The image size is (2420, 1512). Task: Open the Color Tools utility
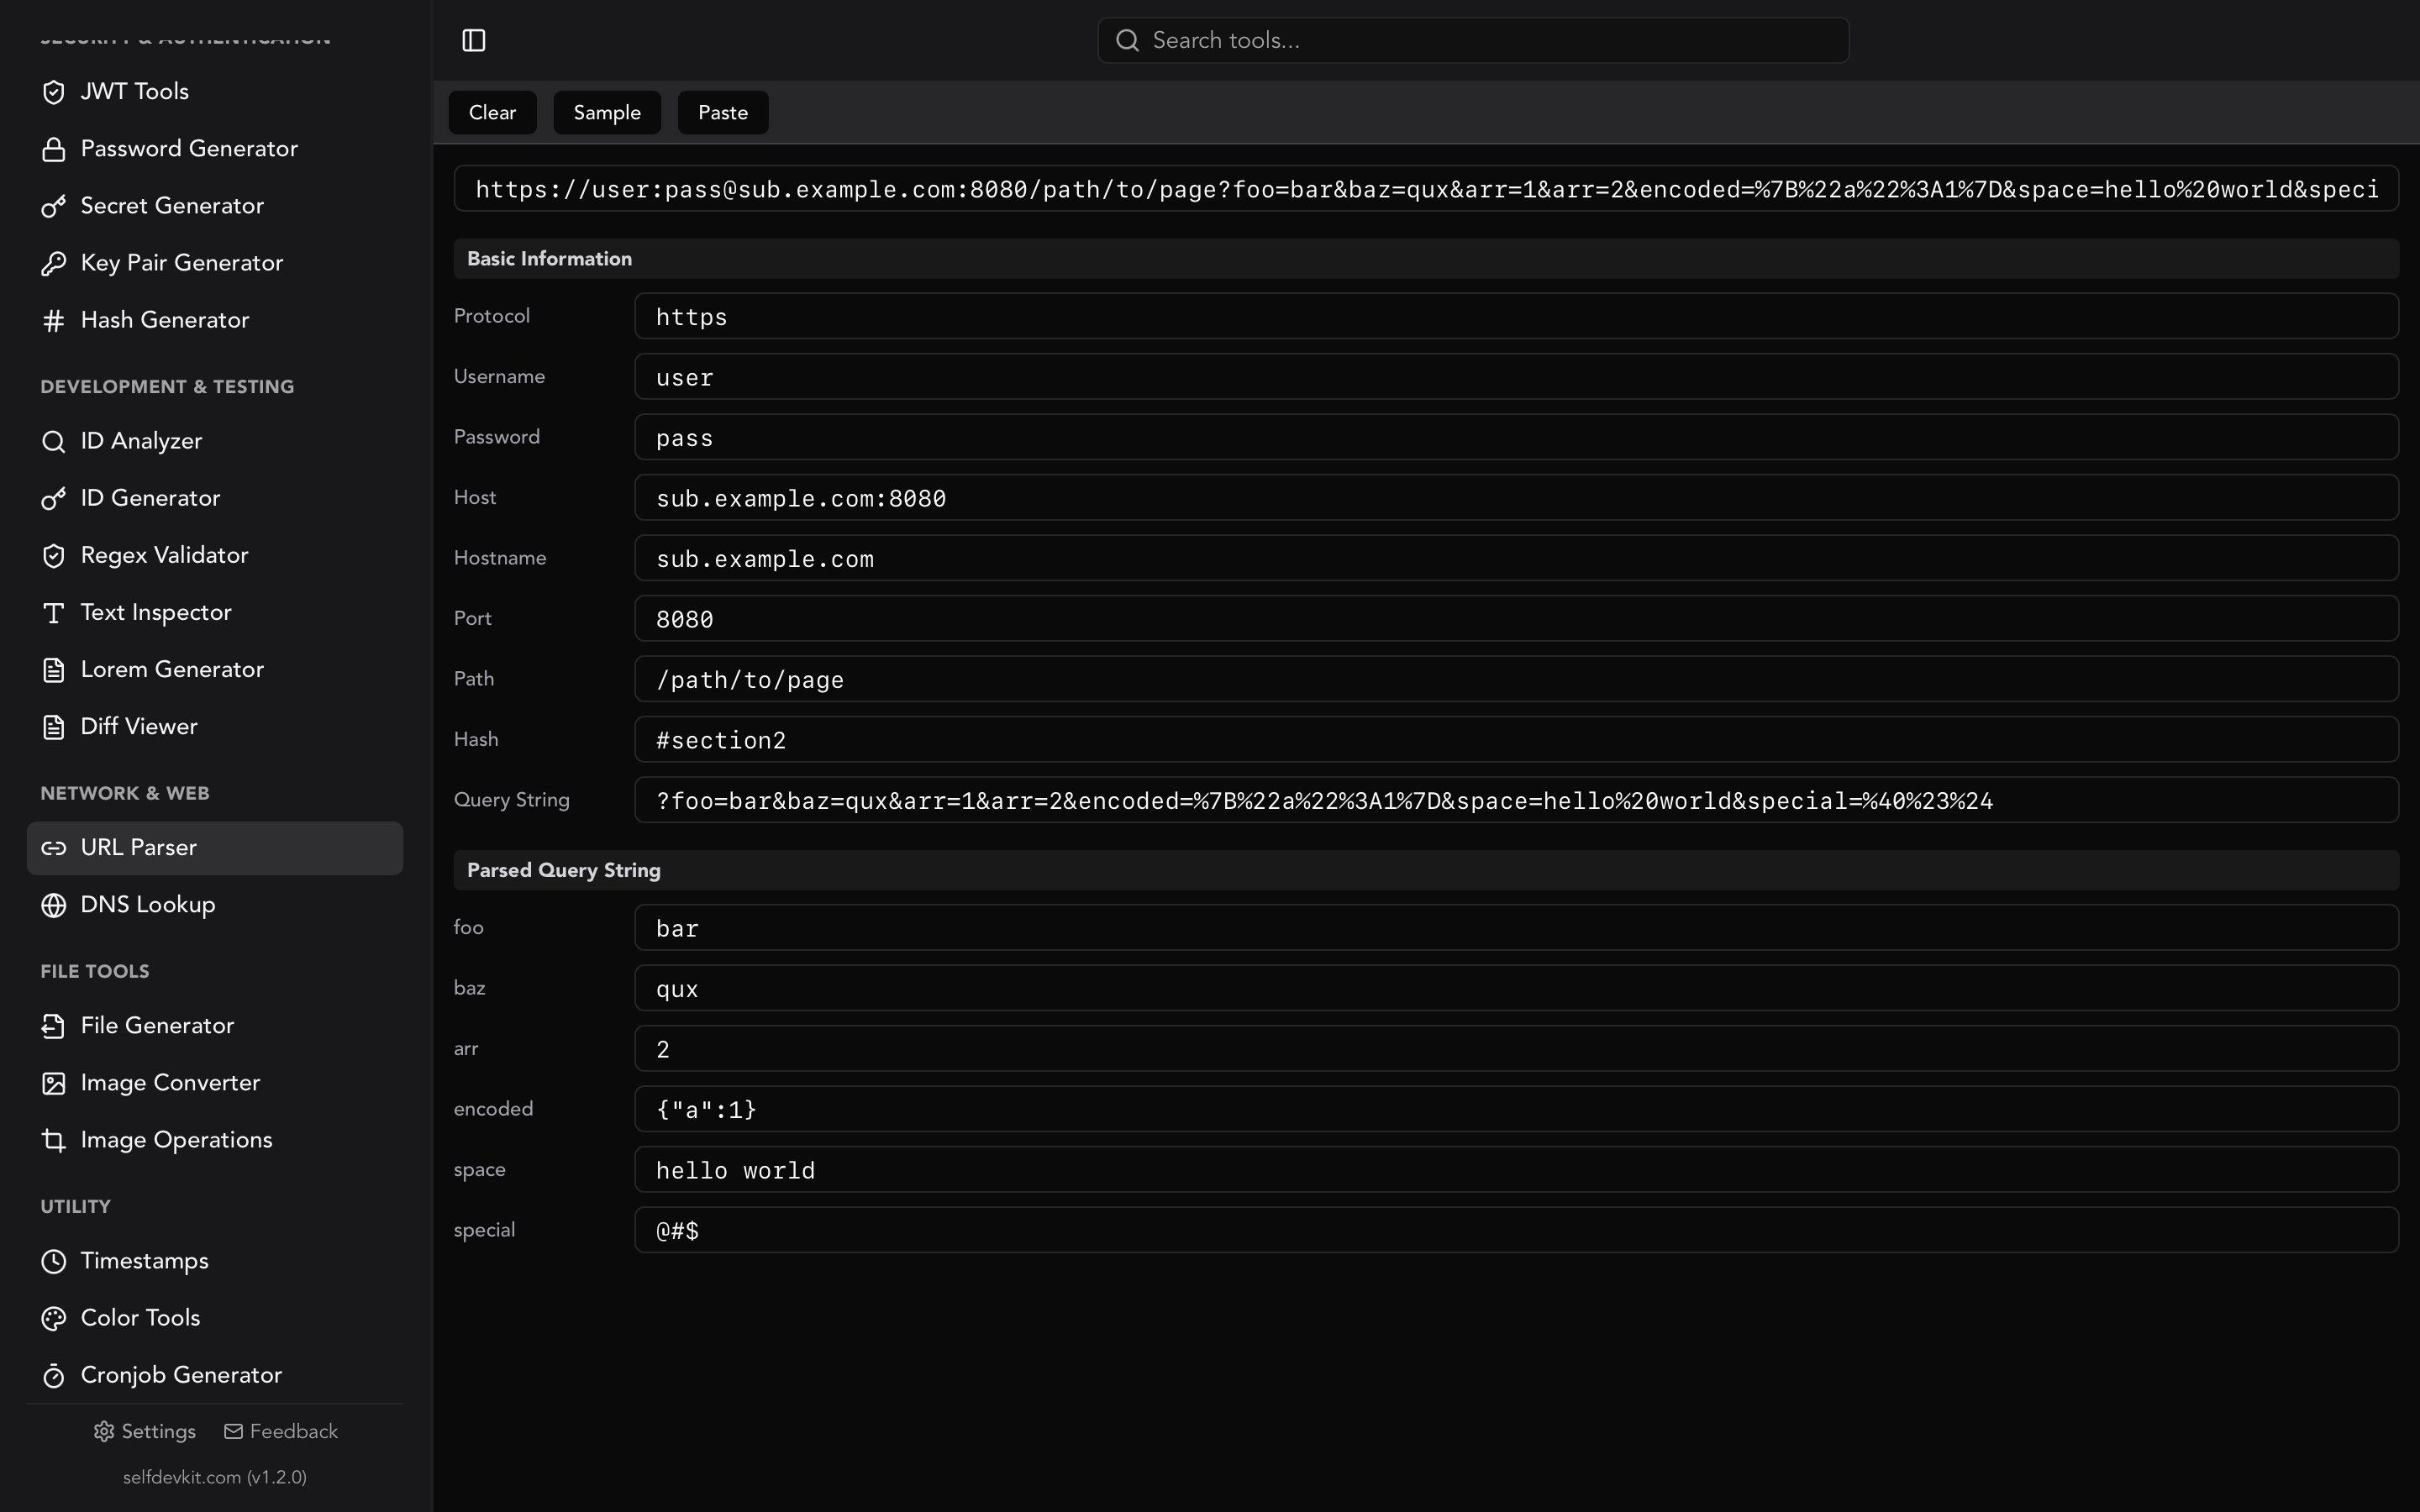(140, 1317)
